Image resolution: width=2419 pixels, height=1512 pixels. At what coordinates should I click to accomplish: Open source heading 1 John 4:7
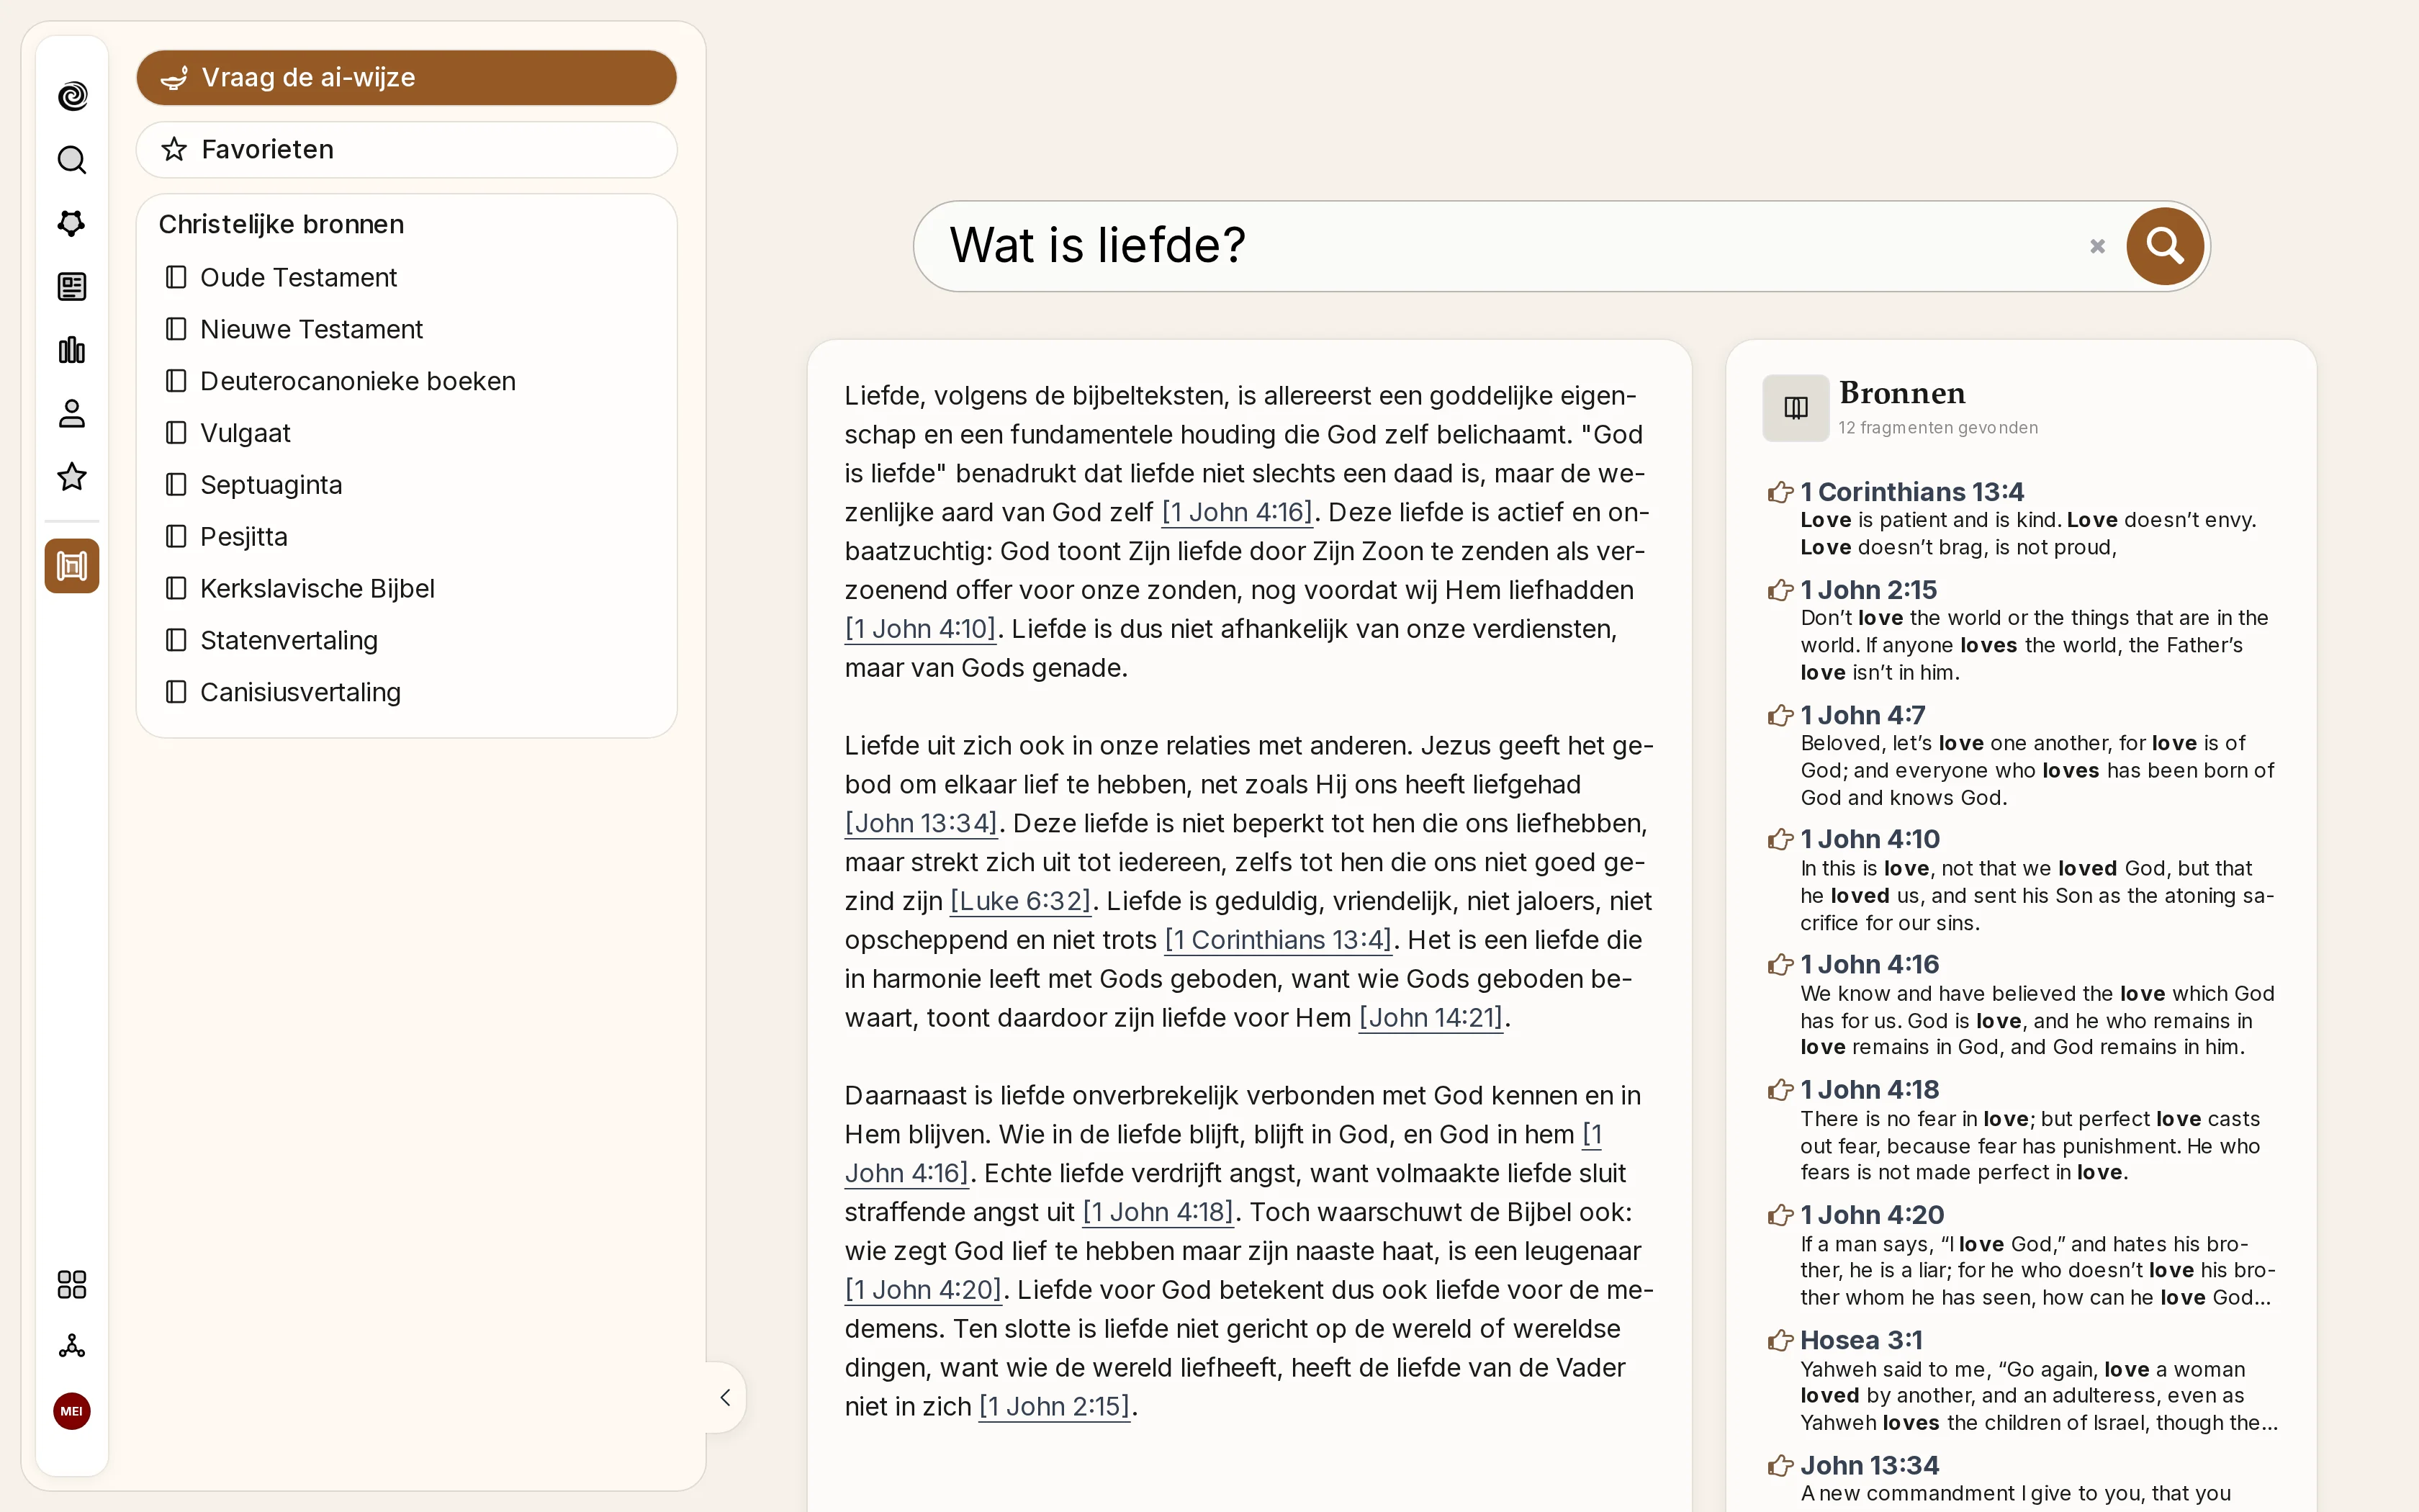pyautogui.click(x=1862, y=715)
